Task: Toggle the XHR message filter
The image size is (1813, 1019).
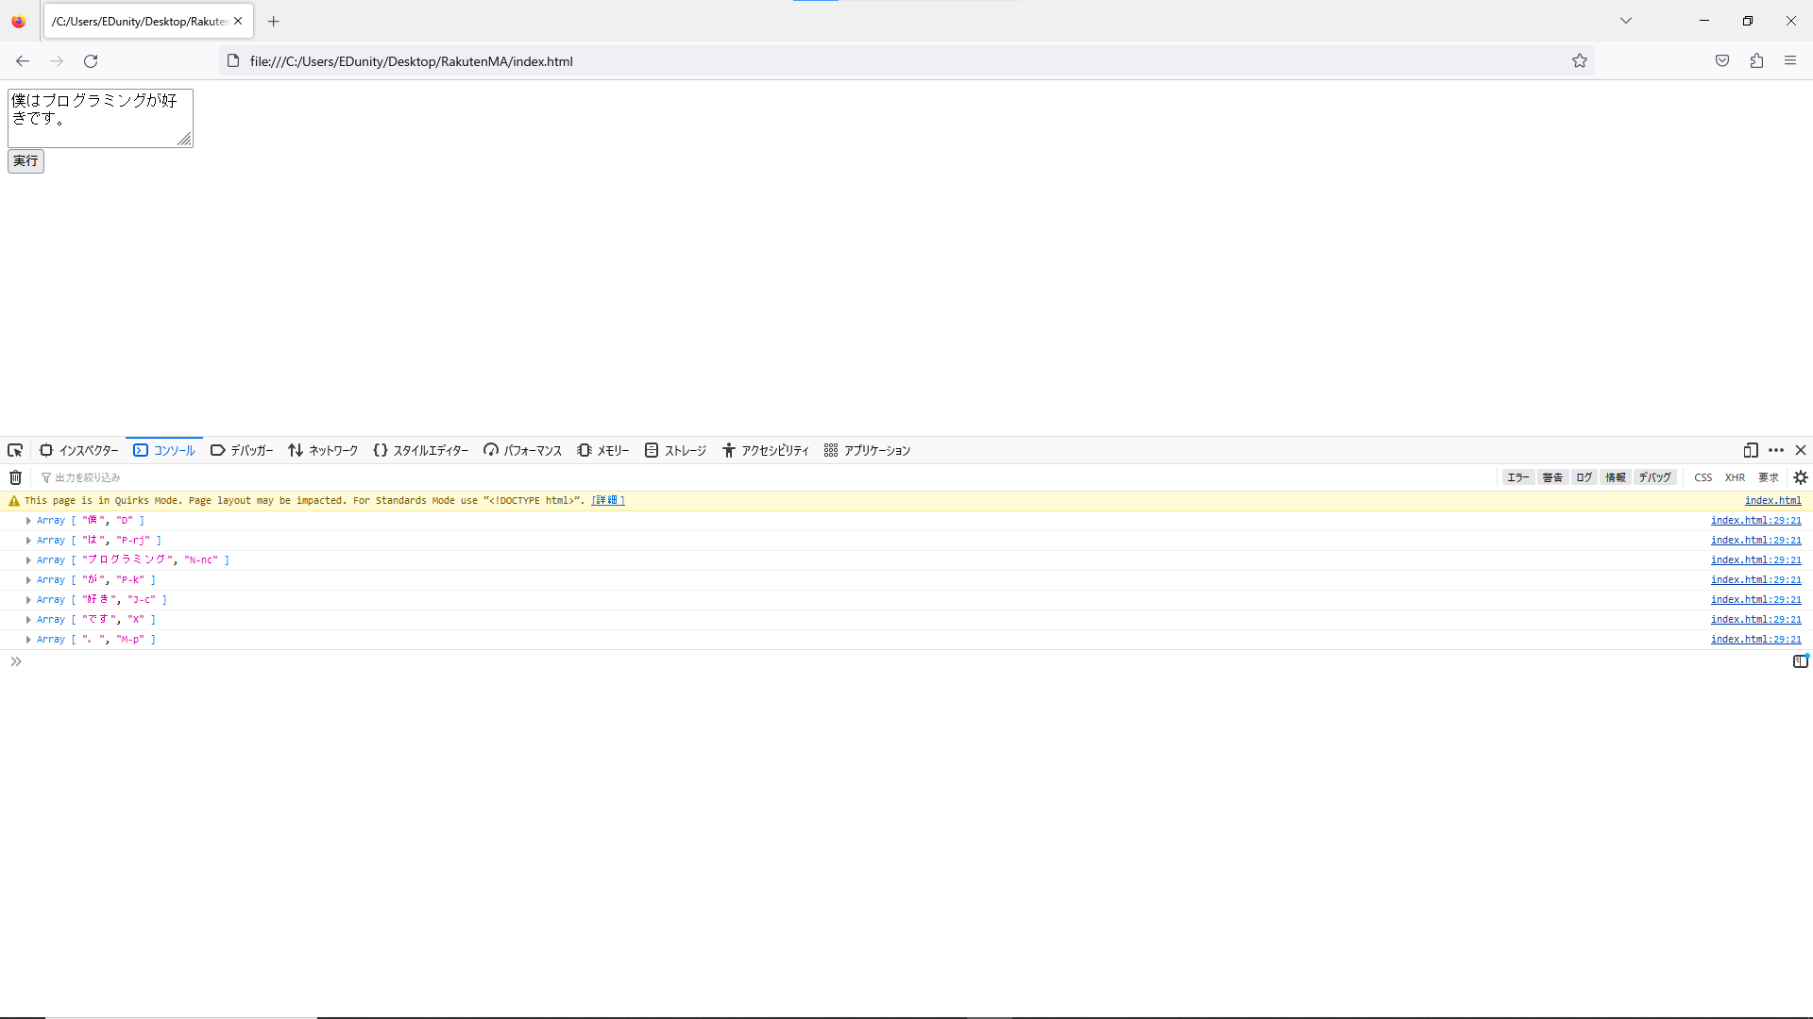Action: 1736,477
